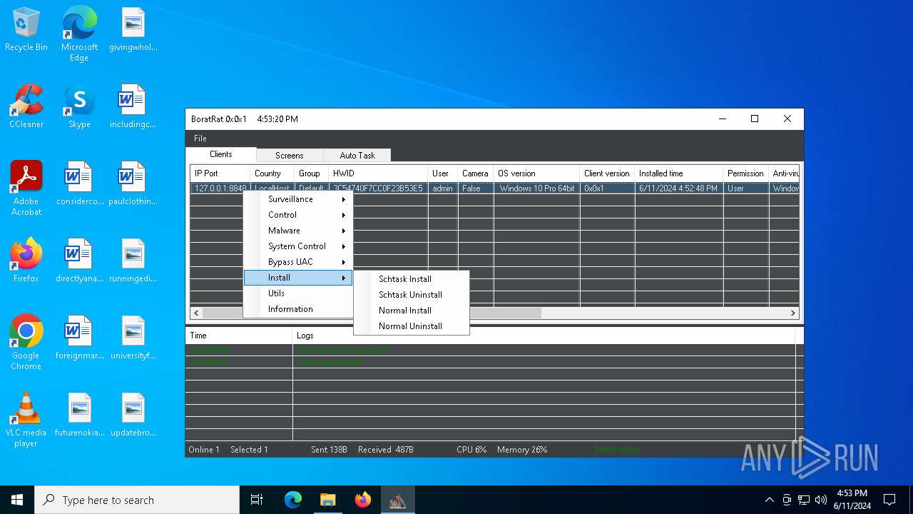The image size is (913, 514).
Task: Sort clients by OS version column
Action: 536,173
